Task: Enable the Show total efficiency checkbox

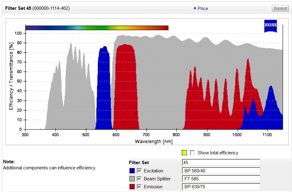Action: click(192, 152)
